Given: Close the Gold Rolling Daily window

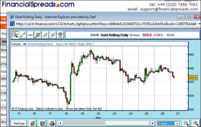Looking at the screenshot, I should (198, 17).
